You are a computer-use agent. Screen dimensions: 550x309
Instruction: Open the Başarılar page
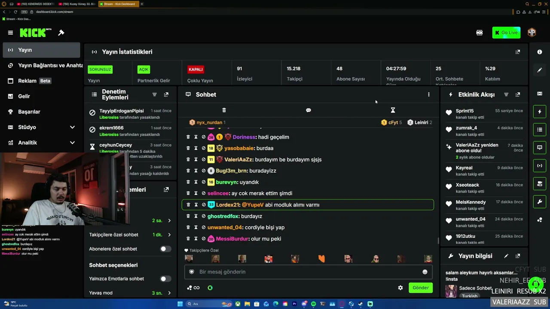[x=42, y=112]
